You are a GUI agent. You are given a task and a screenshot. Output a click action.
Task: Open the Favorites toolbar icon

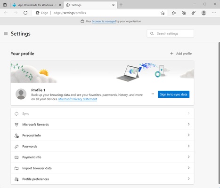pos(174,13)
